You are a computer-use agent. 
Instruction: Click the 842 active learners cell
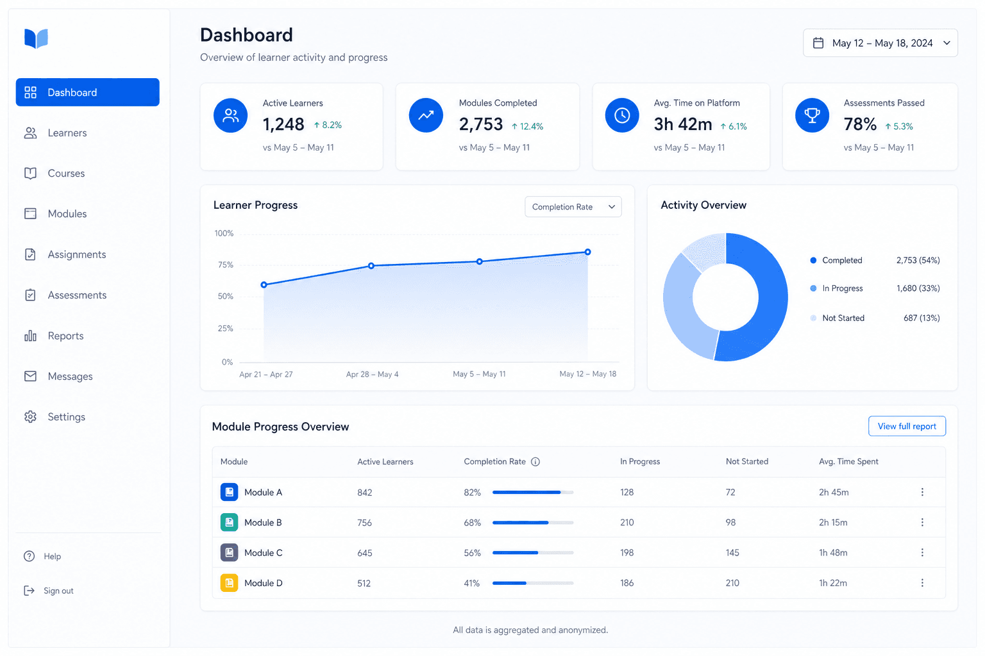365,493
